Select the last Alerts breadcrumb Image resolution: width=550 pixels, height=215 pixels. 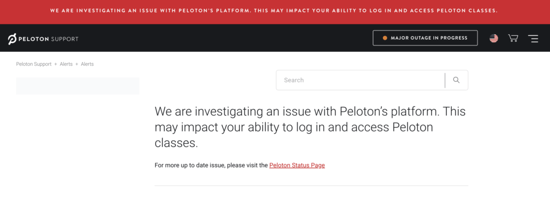pyautogui.click(x=87, y=64)
